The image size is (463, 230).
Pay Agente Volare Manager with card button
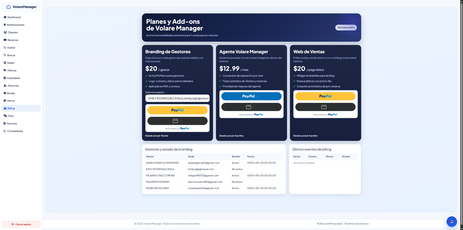[x=251, y=107]
